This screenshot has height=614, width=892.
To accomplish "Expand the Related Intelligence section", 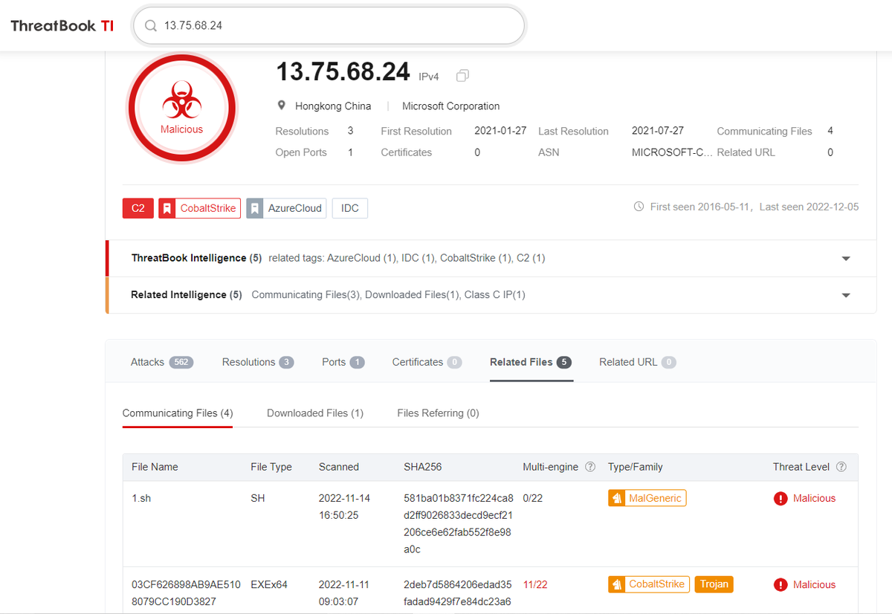I will click(x=845, y=295).
